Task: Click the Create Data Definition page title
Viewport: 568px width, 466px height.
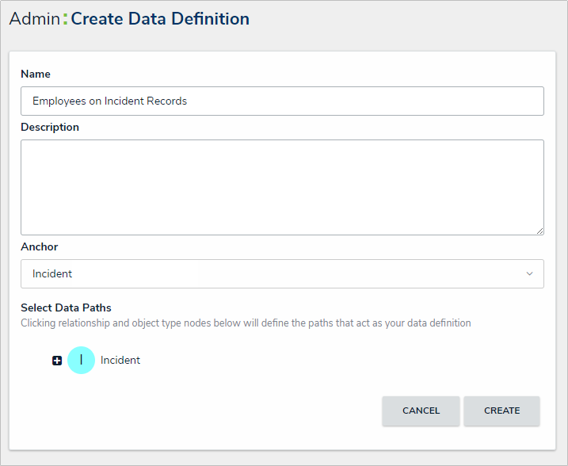Action: click(x=160, y=19)
